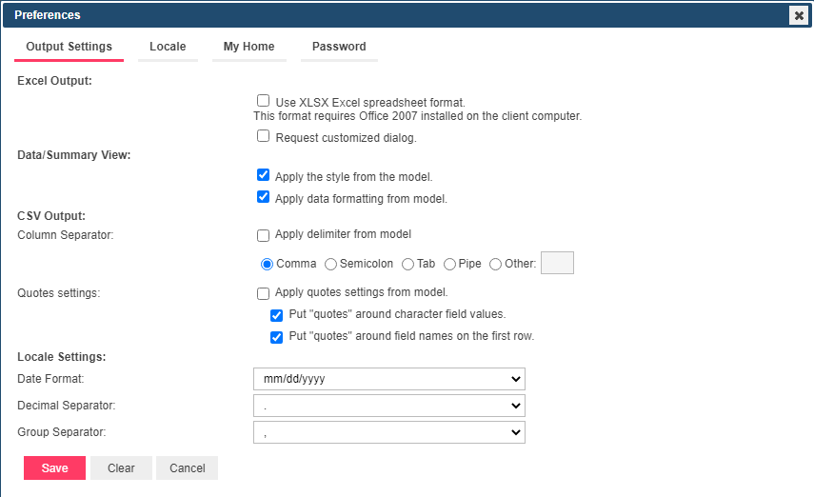Tick Apply quotes settings from model
This screenshot has width=814, height=497.
pyautogui.click(x=264, y=293)
